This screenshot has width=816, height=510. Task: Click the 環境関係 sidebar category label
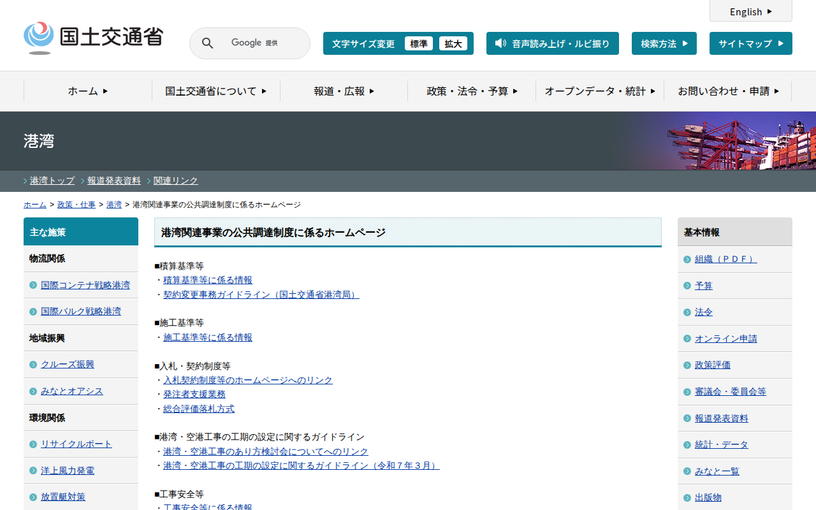pos(47,418)
